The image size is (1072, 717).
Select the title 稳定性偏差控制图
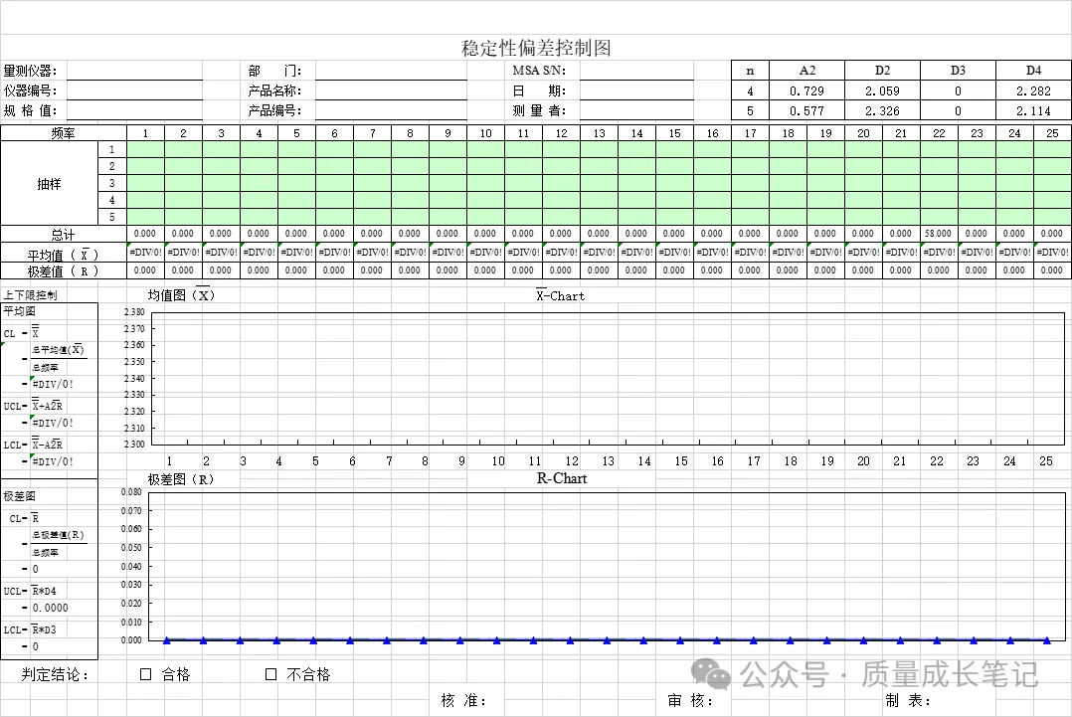[536, 48]
